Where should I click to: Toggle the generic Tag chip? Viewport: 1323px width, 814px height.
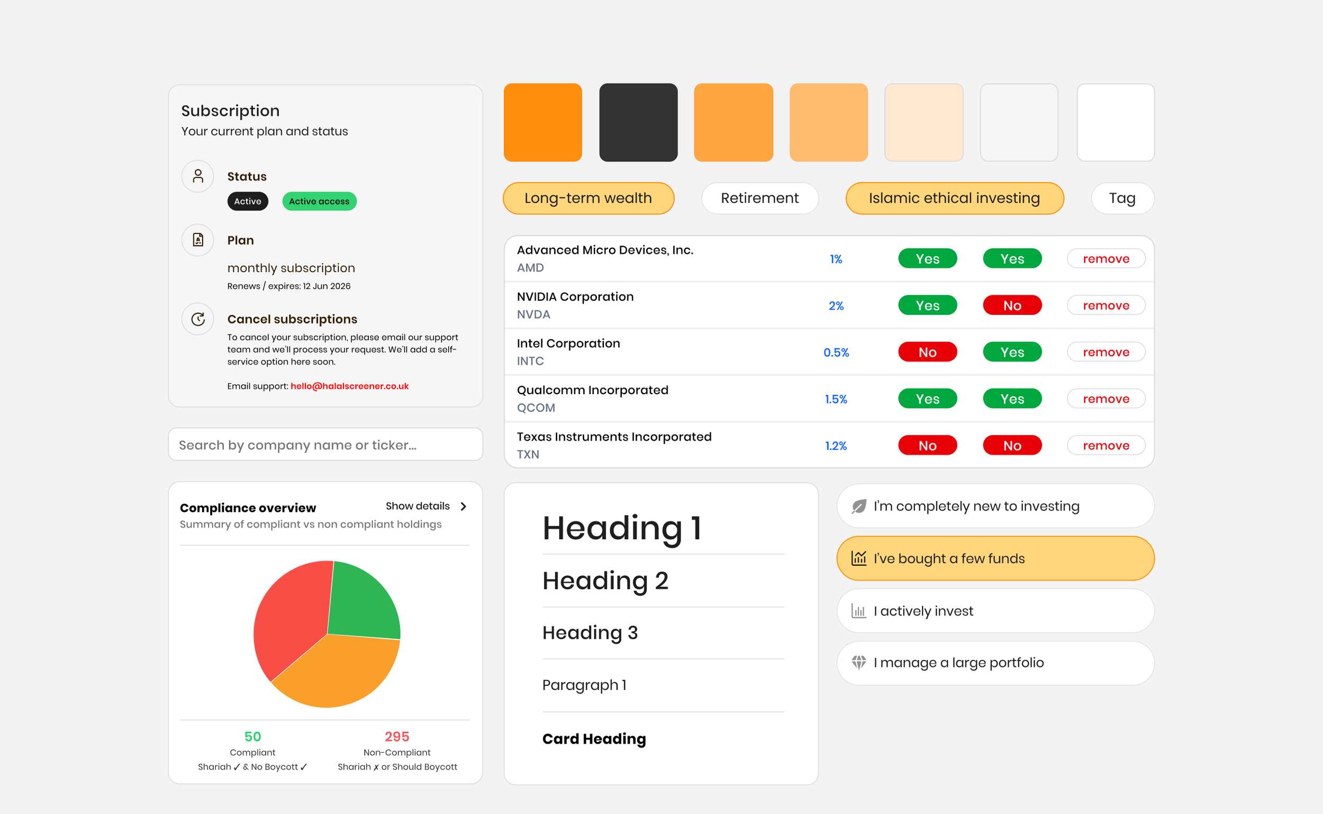[1123, 198]
